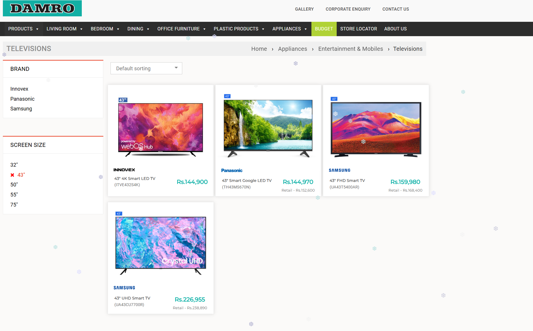
Task: Expand the Appliances menu arrow
Action: [306, 29]
